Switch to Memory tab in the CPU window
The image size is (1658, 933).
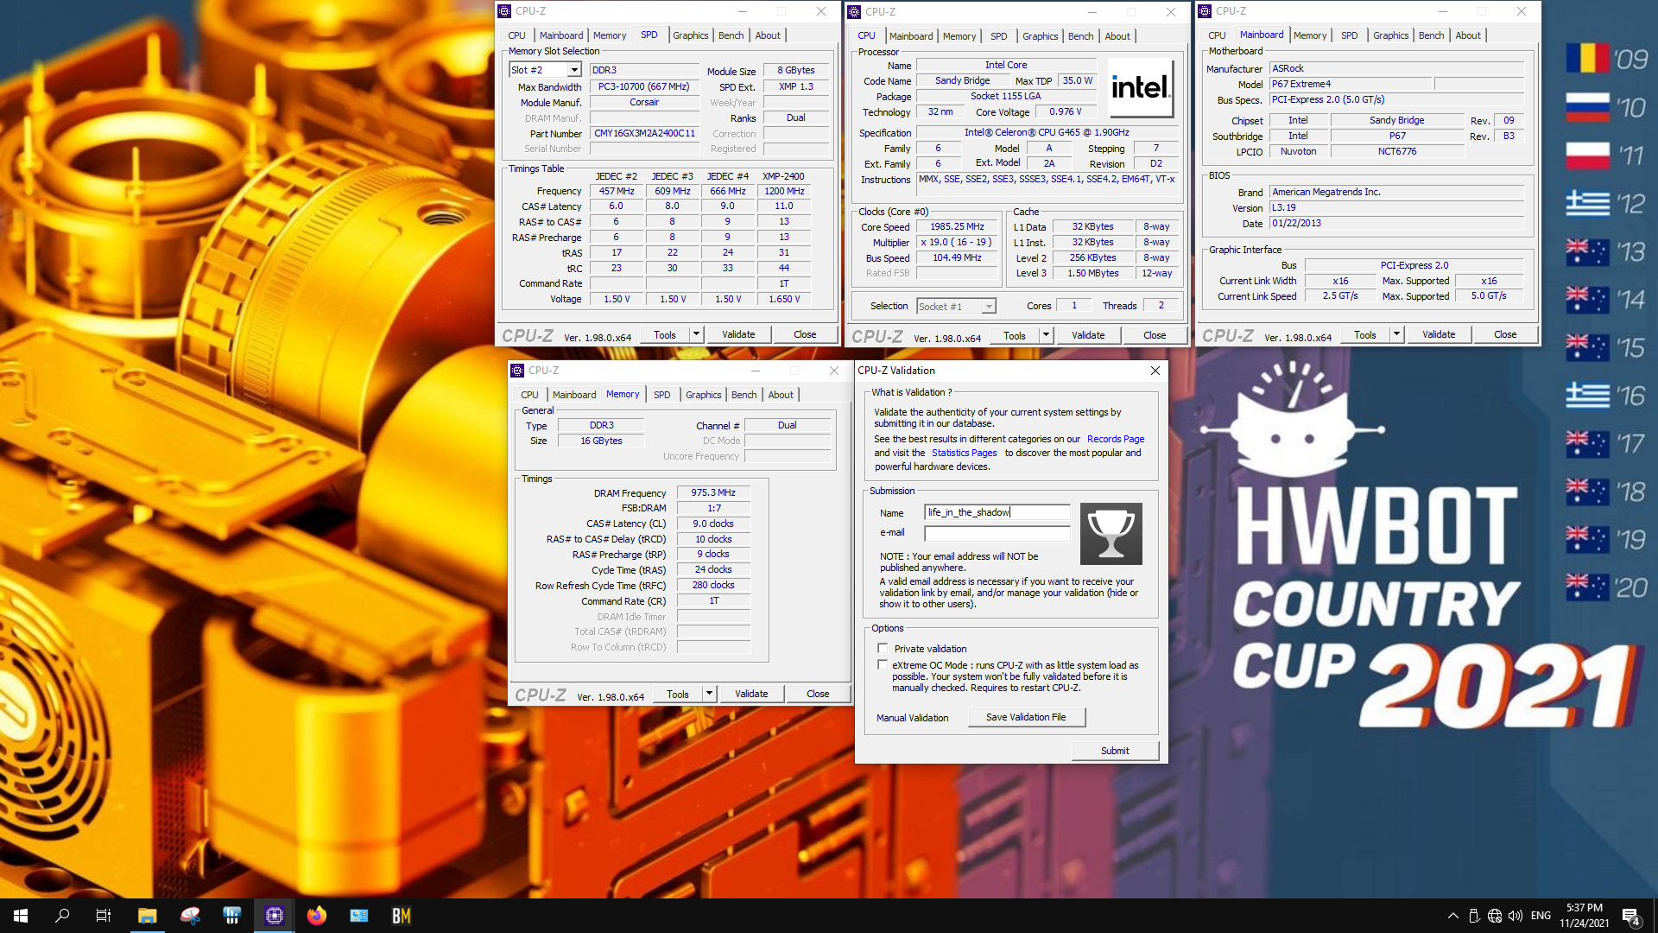tap(959, 36)
